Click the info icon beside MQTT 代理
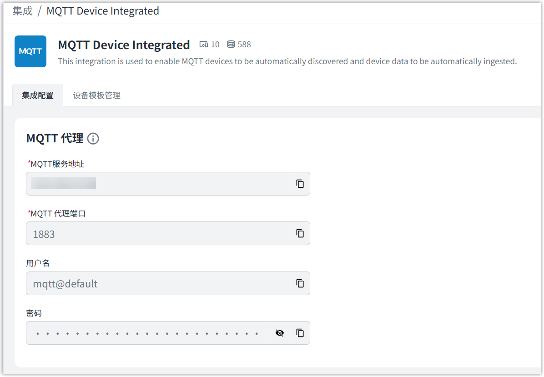Viewport: 544px width, 377px height. 93,139
